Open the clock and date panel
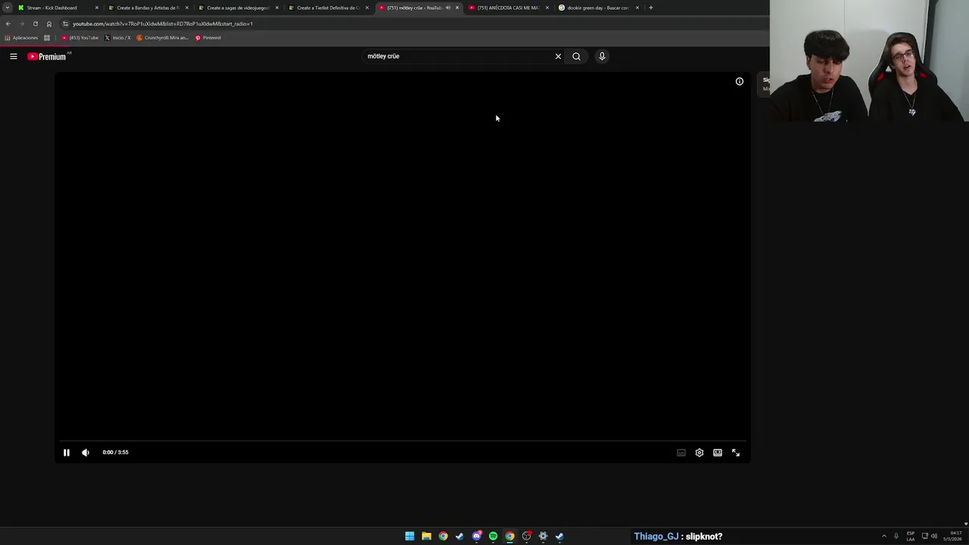969x545 pixels. point(954,536)
